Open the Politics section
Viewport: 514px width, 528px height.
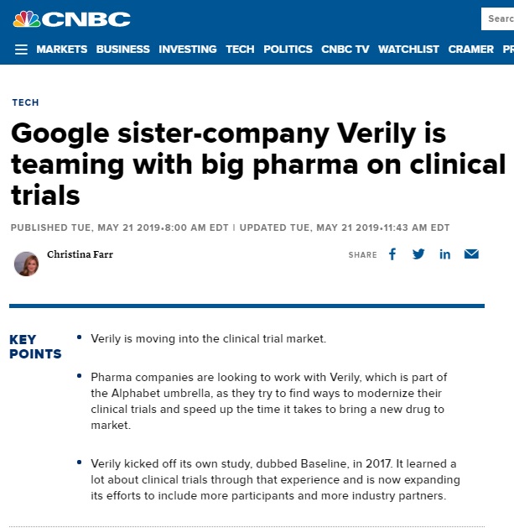288,50
